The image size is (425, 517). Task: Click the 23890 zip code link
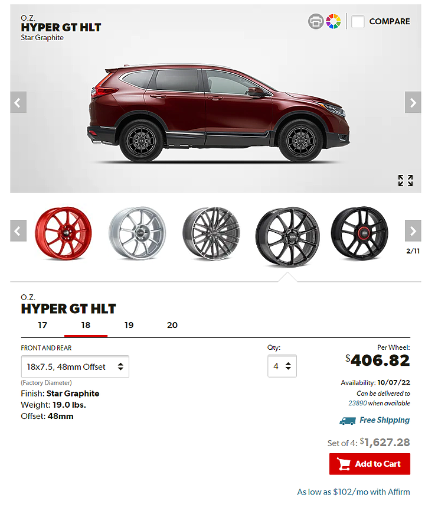pyautogui.click(x=358, y=403)
